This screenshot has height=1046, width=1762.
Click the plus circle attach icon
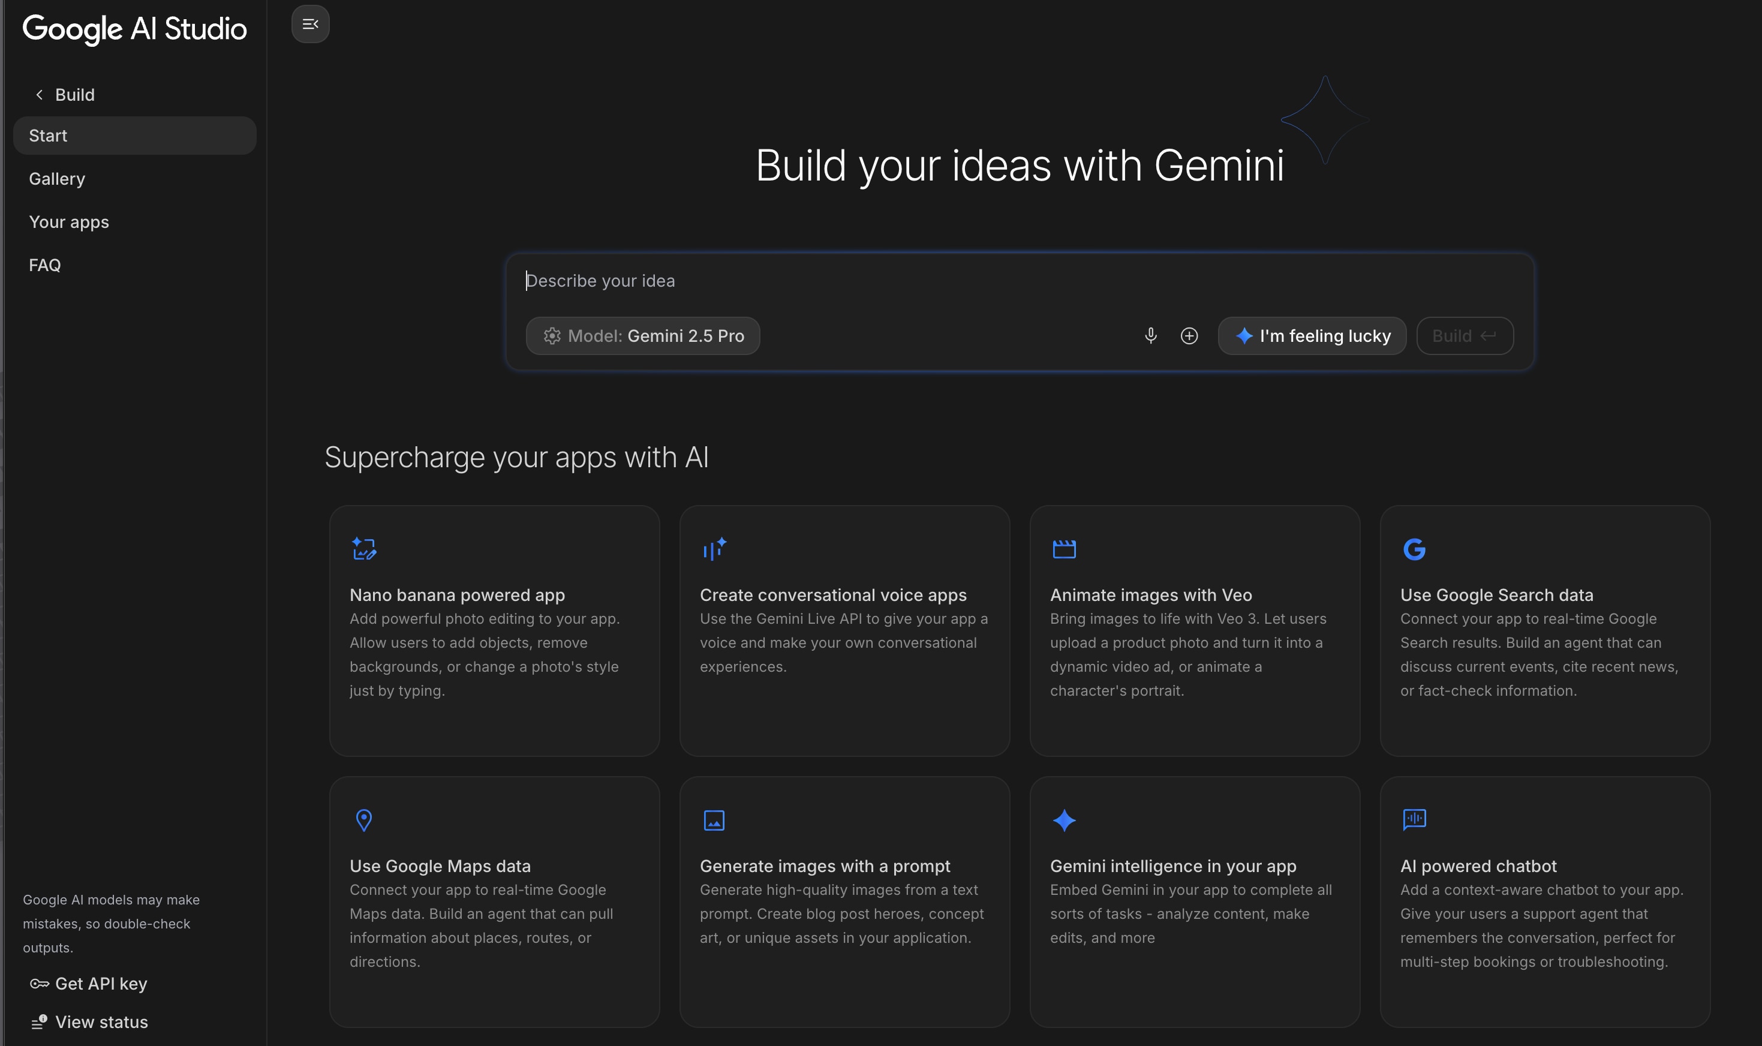pos(1189,335)
